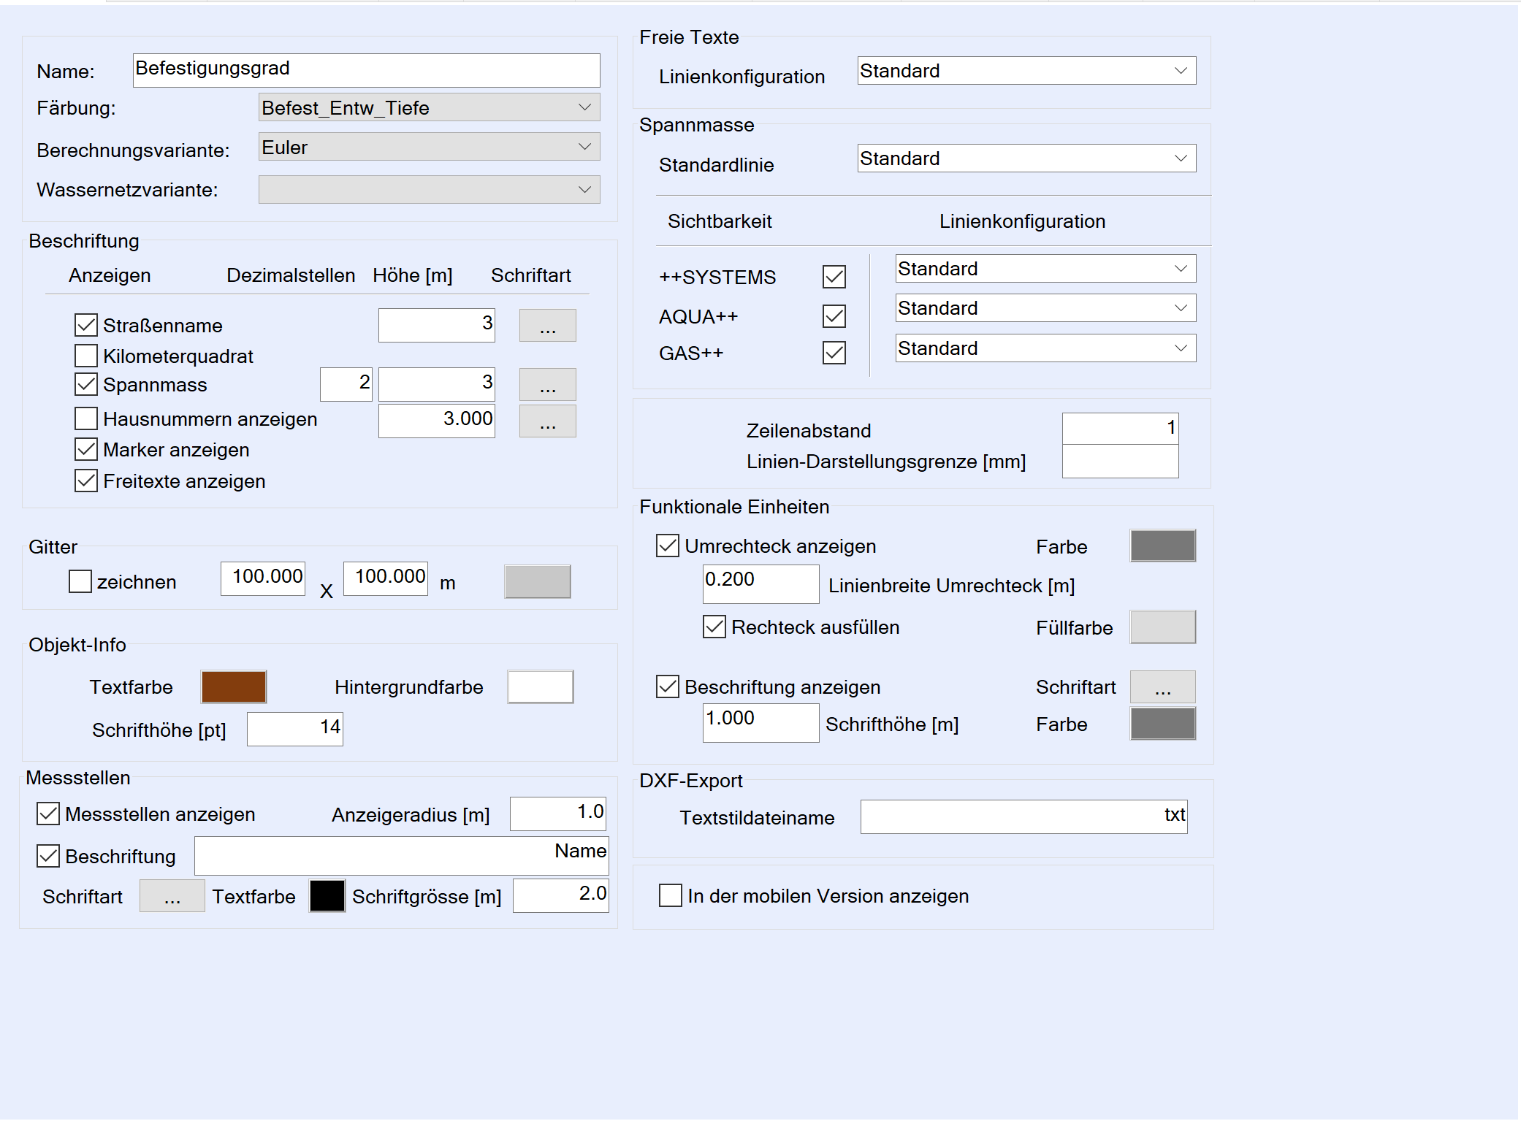Click black Textfarbe swatch in Messstellen

tap(327, 896)
